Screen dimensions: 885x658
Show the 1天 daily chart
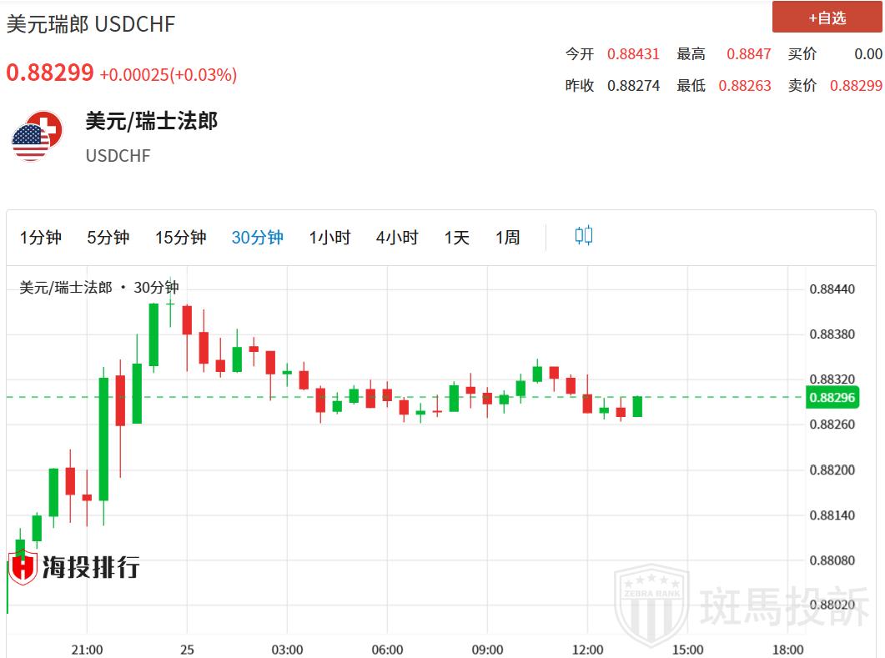click(457, 238)
